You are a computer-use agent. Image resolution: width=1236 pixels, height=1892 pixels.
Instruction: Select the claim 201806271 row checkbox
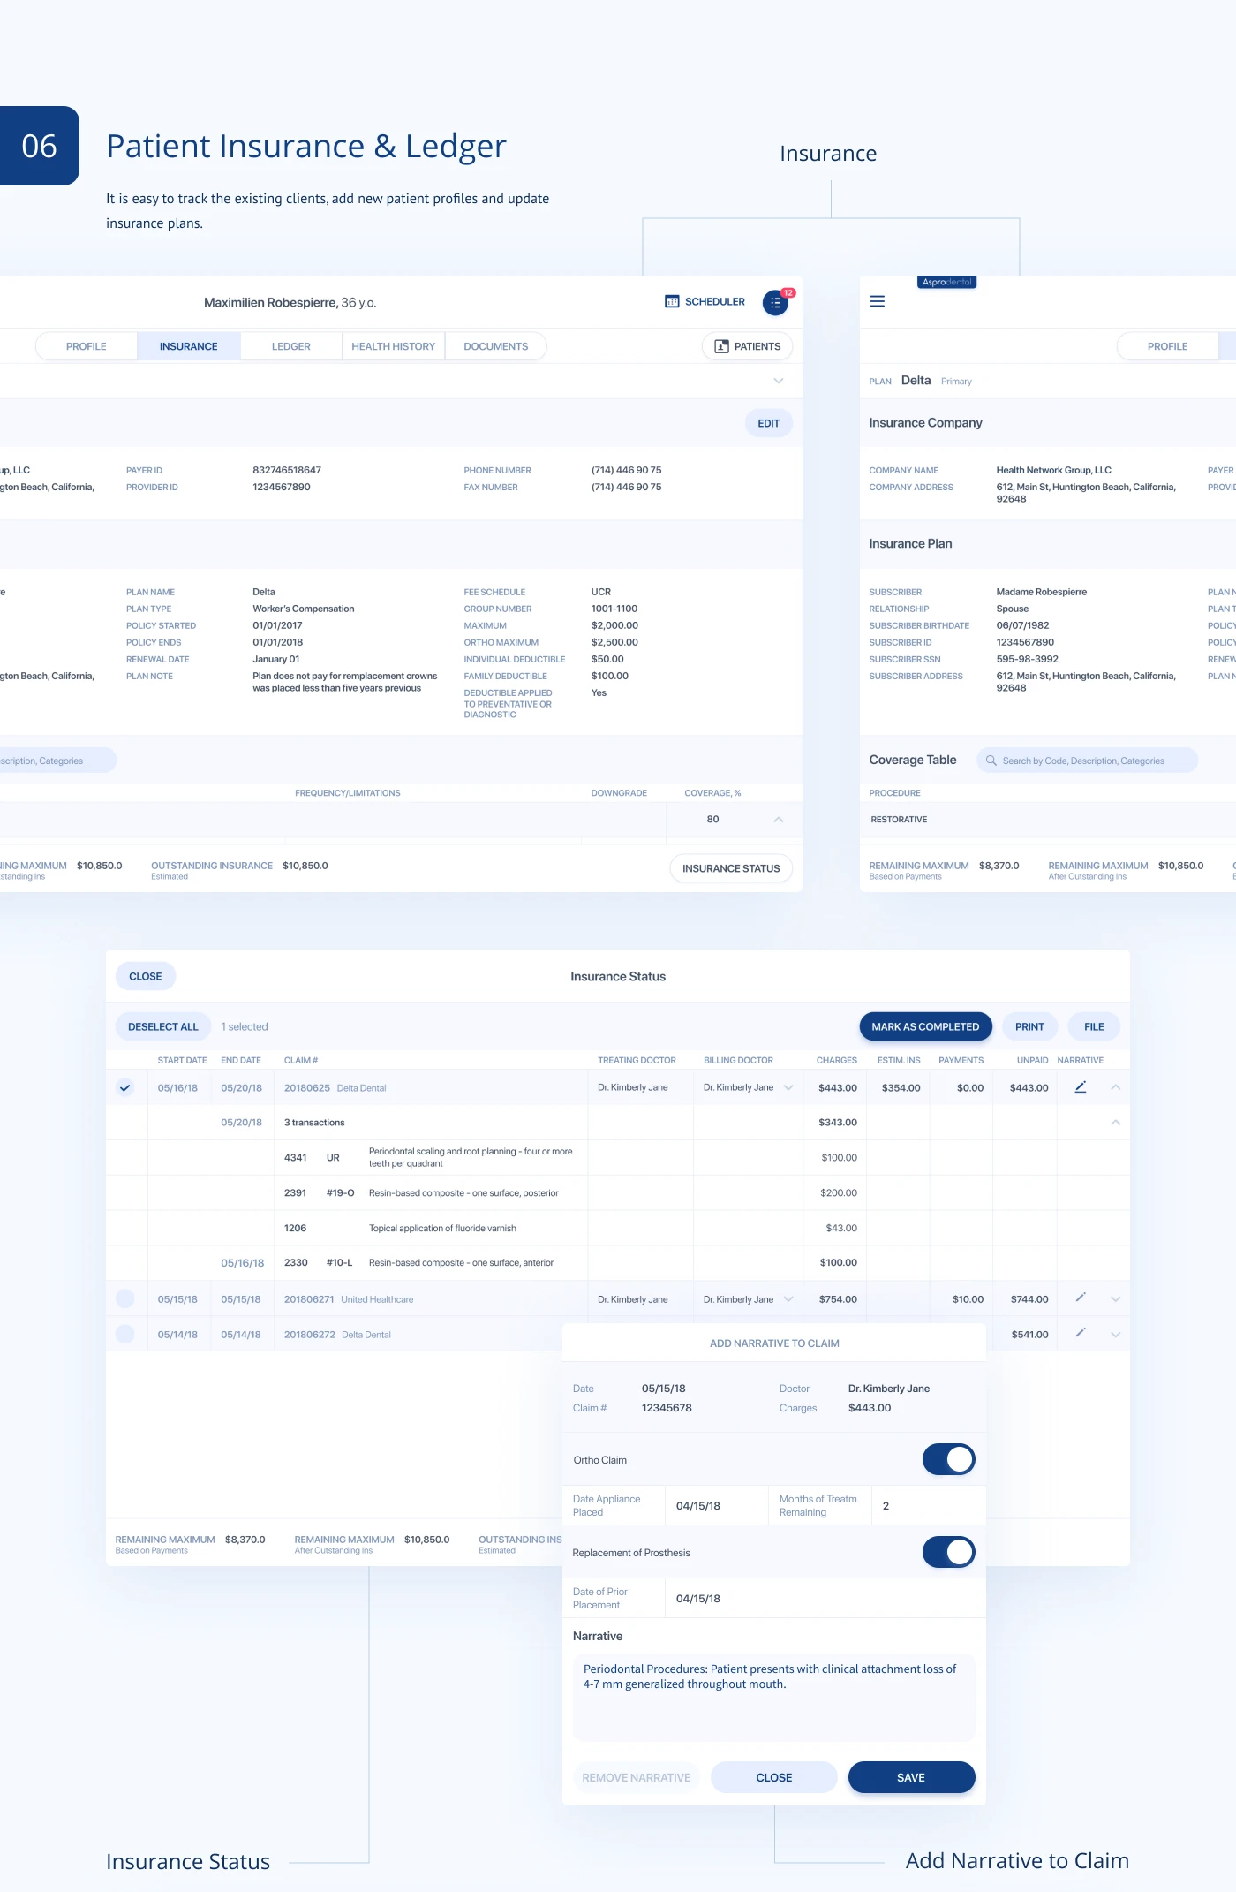tap(125, 1298)
